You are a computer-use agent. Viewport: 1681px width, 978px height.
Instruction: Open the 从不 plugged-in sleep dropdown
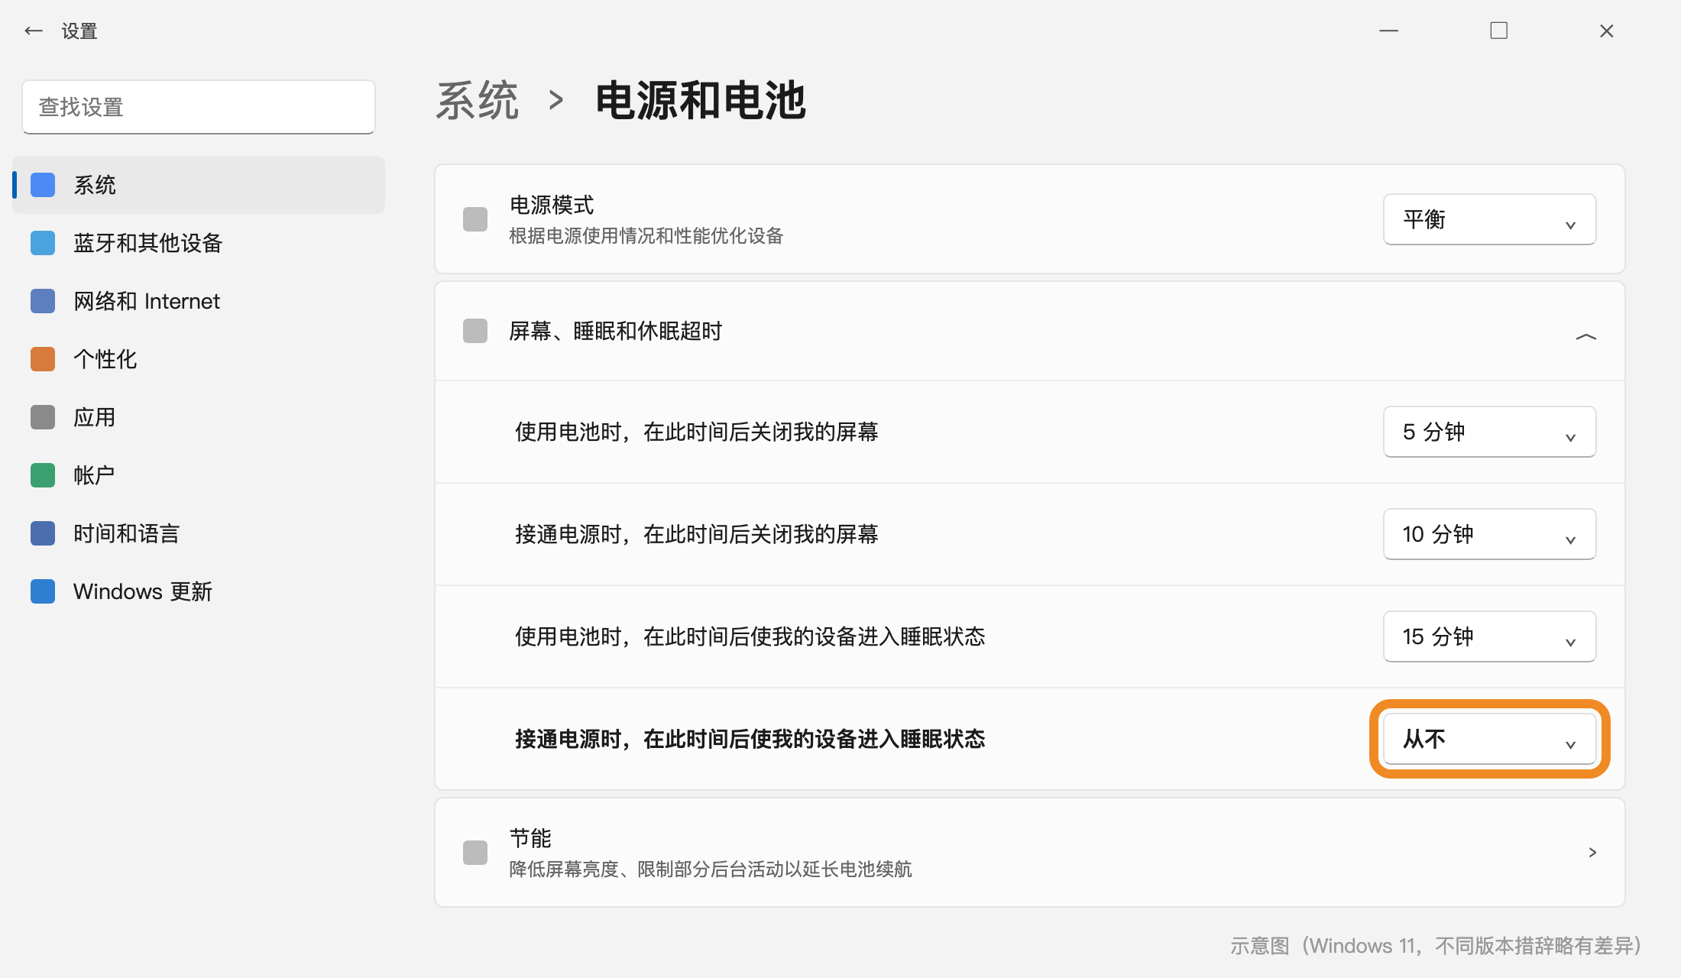(x=1489, y=739)
